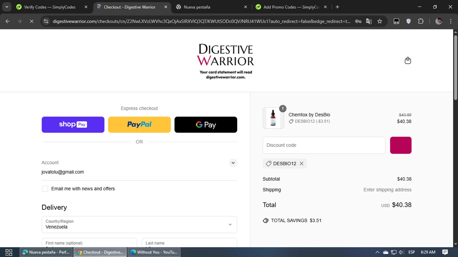The width and height of the screenshot is (458, 257).
Task: Close the Nueva pestaña tab
Action: click(245, 7)
